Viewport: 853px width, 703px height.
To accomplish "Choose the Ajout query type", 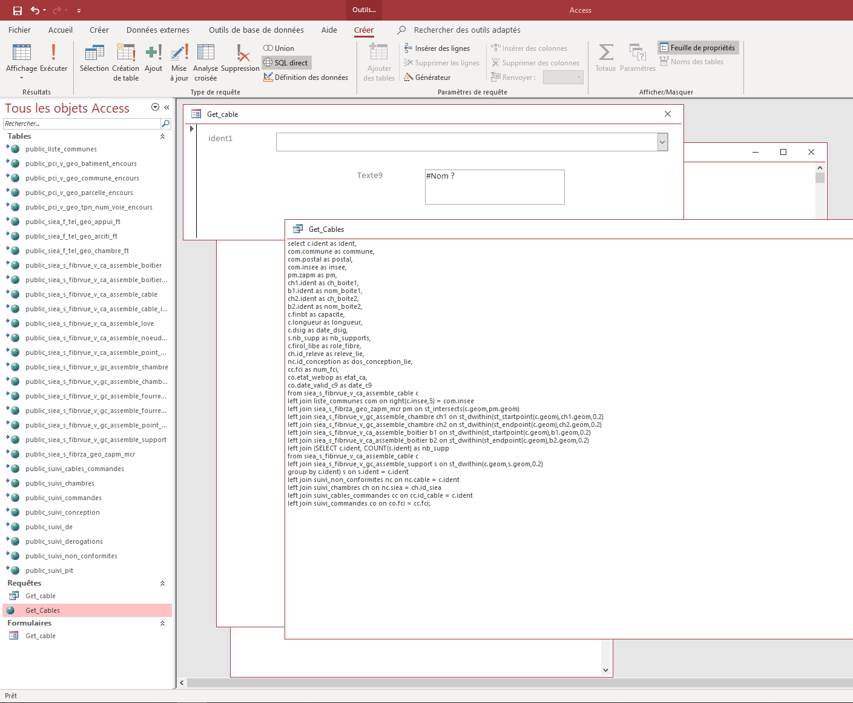I will pos(153,58).
